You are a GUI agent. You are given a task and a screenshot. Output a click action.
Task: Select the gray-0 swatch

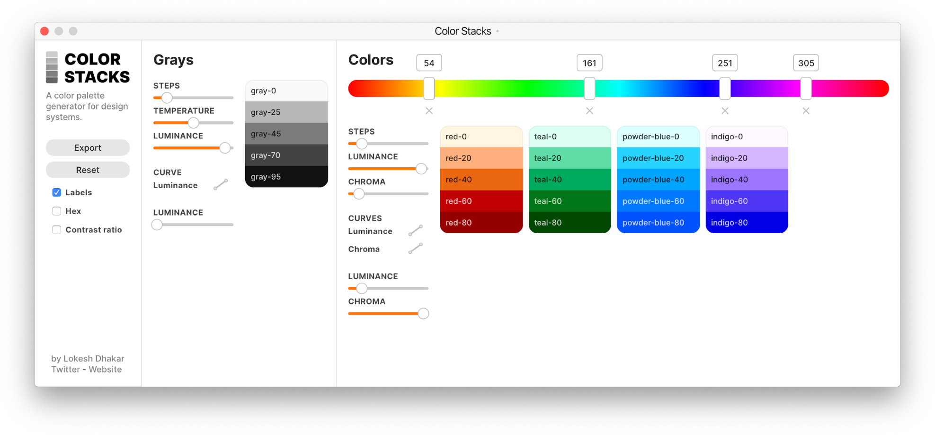click(286, 91)
